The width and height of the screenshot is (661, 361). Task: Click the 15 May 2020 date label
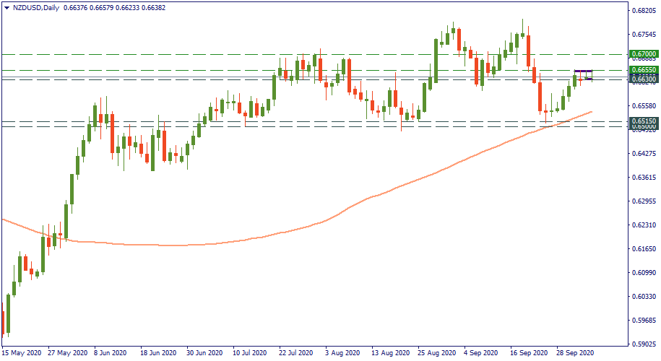[x=21, y=354]
